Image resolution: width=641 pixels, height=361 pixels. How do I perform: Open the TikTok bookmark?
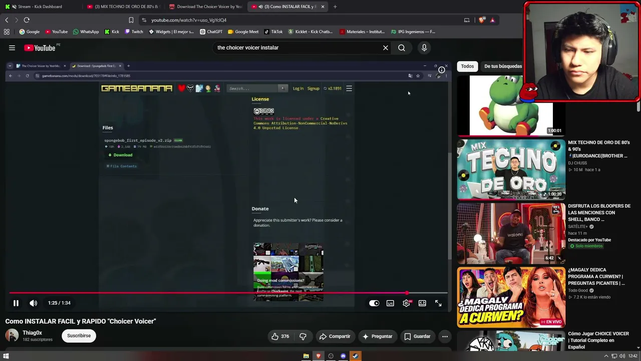pyautogui.click(x=273, y=32)
